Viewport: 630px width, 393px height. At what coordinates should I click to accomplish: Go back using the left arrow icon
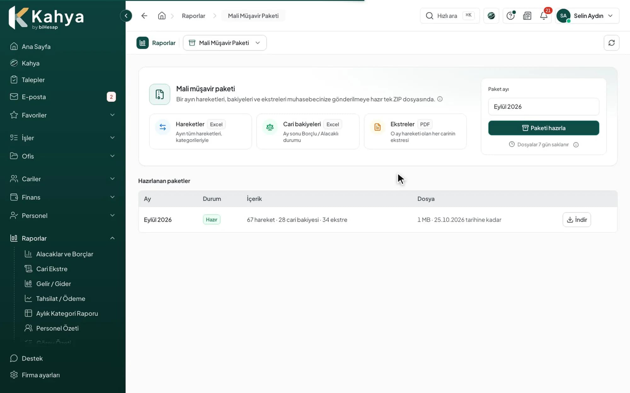tap(144, 16)
